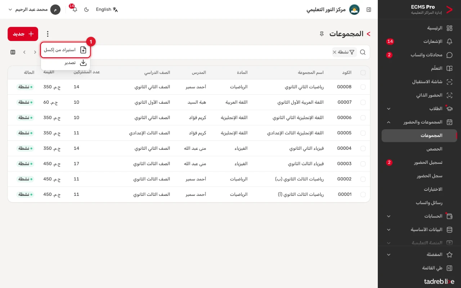Open الحضور الذاتي in the sidebar
The width and height of the screenshot is (461, 288).
coord(419,95)
